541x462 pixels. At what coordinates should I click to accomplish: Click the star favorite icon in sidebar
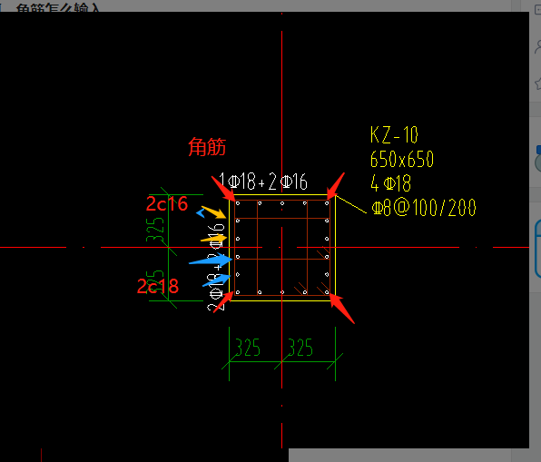pyautogui.click(x=538, y=84)
